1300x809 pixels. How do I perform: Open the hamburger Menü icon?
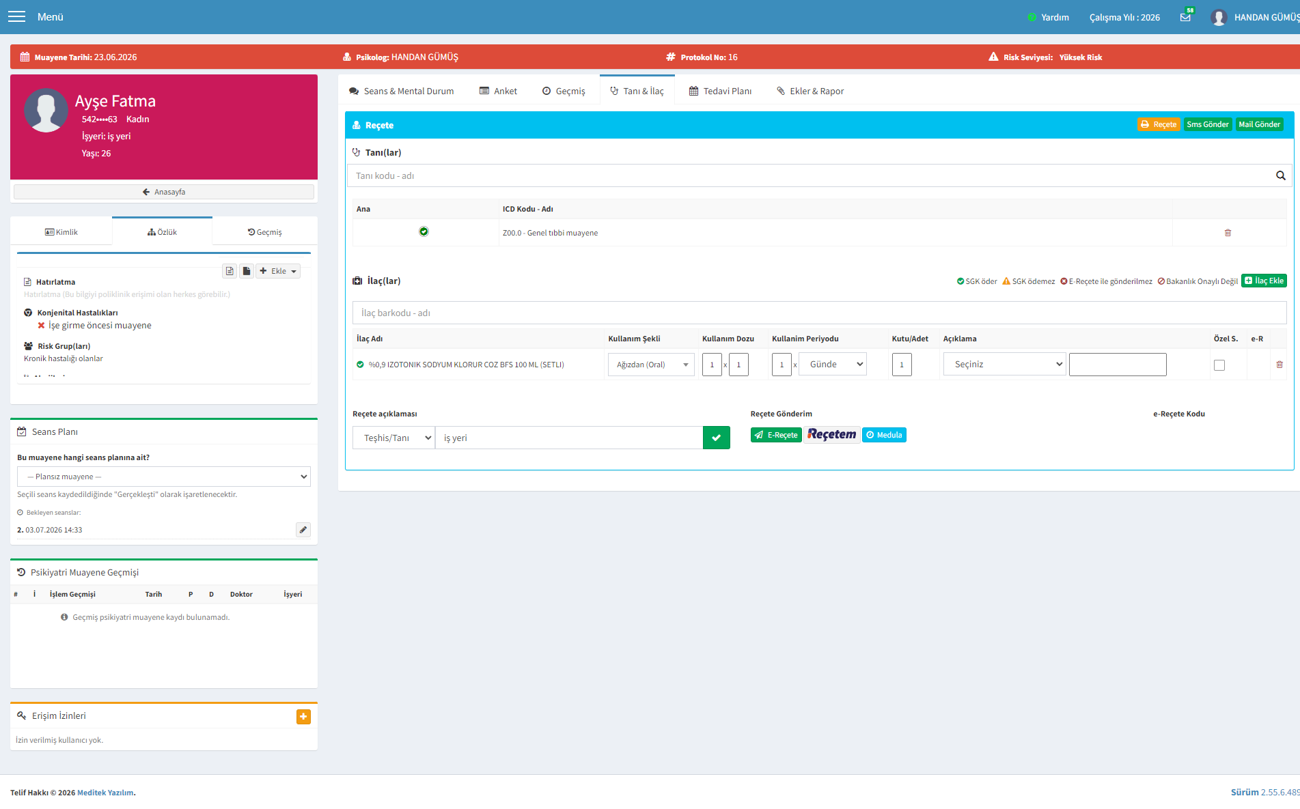click(x=16, y=16)
